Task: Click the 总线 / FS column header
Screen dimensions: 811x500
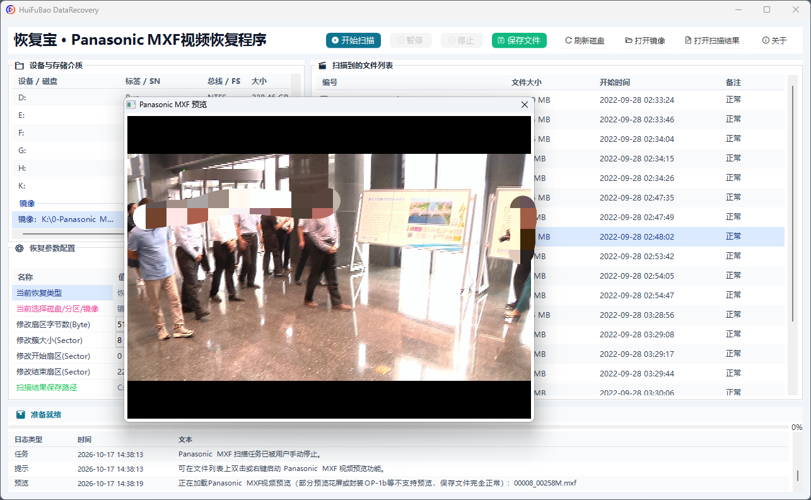Action: (224, 81)
